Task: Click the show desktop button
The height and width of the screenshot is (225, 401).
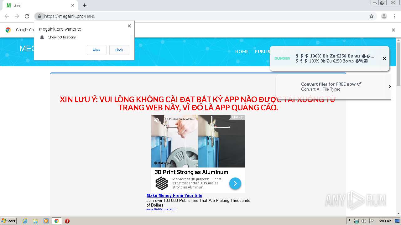Action: [398, 221]
